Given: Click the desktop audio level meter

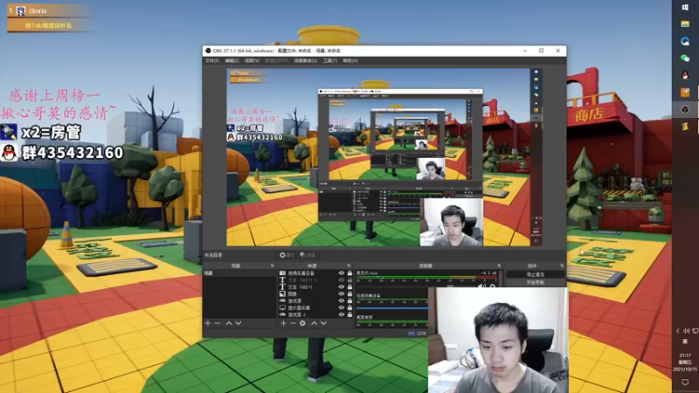Looking at the screenshot, I should (x=392, y=322).
